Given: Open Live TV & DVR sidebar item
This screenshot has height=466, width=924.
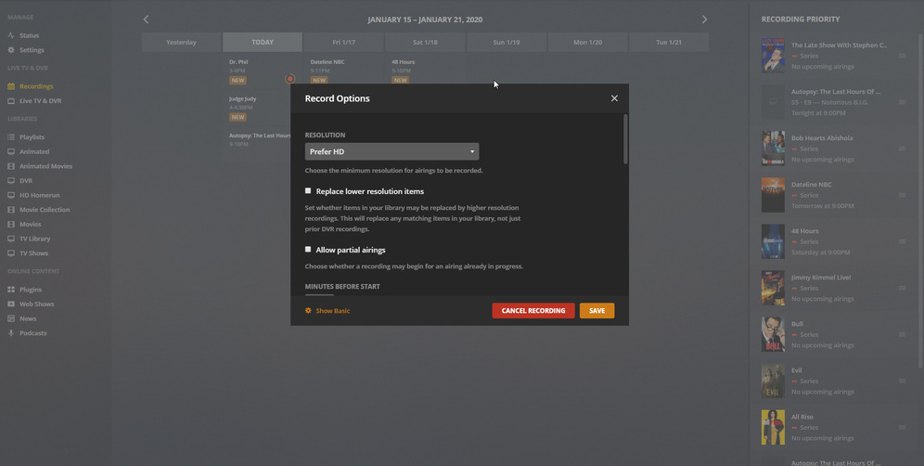Looking at the screenshot, I should pyautogui.click(x=34, y=101).
